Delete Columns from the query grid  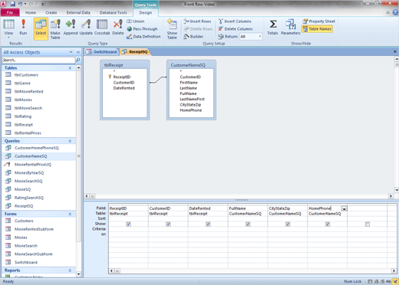pos(236,29)
